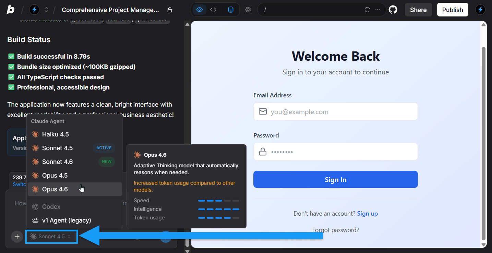Refresh the app preview
The image size is (492, 253).
click(x=367, y=9)
